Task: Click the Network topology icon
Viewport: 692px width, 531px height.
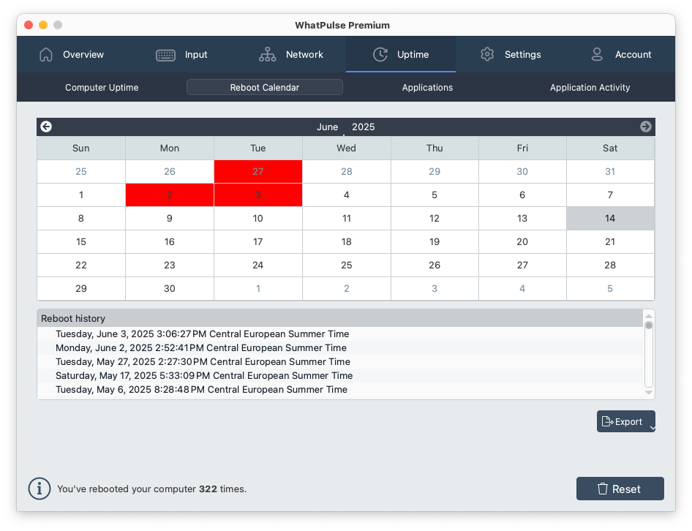Action: (267, 55)
